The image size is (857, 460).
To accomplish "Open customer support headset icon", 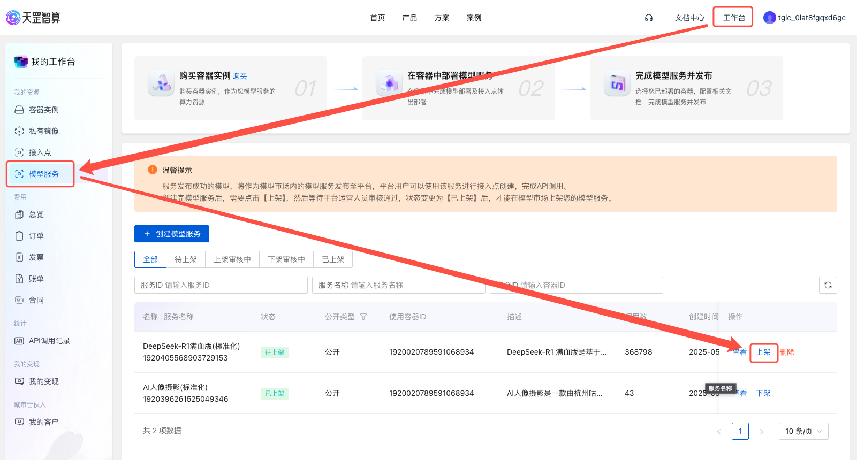I will (x=649, y=18).
